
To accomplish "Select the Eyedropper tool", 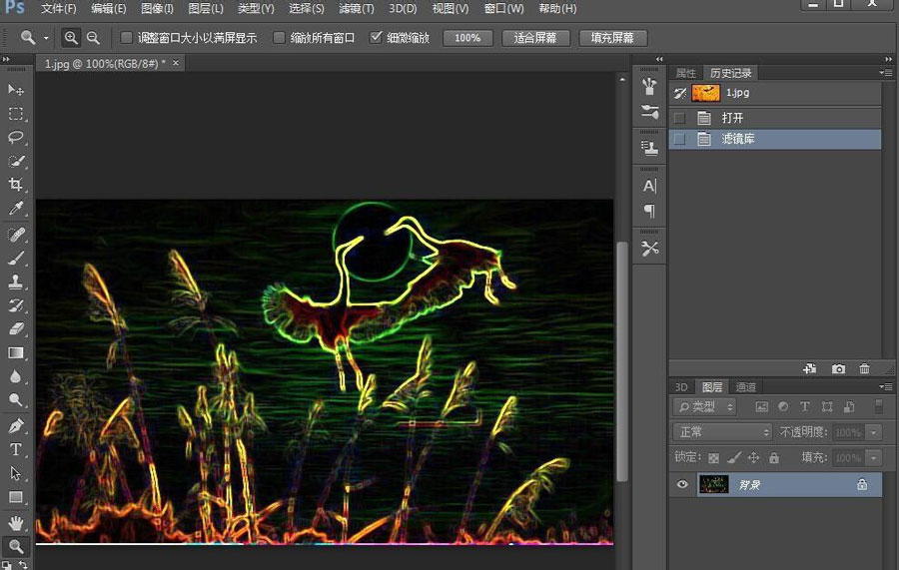I will coord(16,209).
